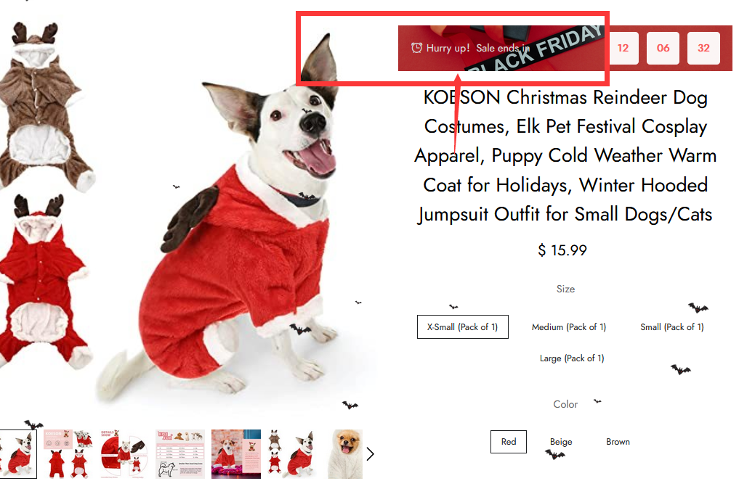Click the countdown box showing 32
Screen dimensions: 739x481
pyautogui.click(x=703, y=48)
